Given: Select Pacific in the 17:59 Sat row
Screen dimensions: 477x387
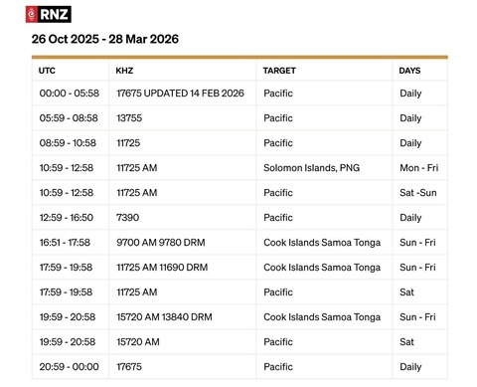Looking at the screenshot, I should 278,292.
